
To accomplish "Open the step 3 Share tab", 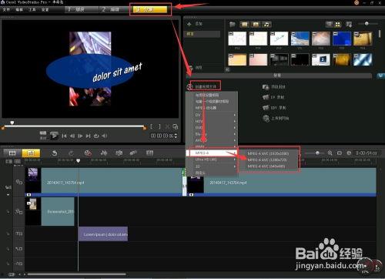I will pyautogui.click(x=150, y=9).
